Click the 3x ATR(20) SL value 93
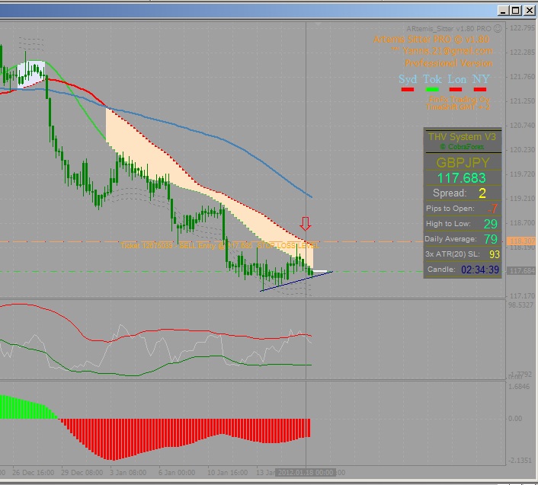 pos(495,254)
